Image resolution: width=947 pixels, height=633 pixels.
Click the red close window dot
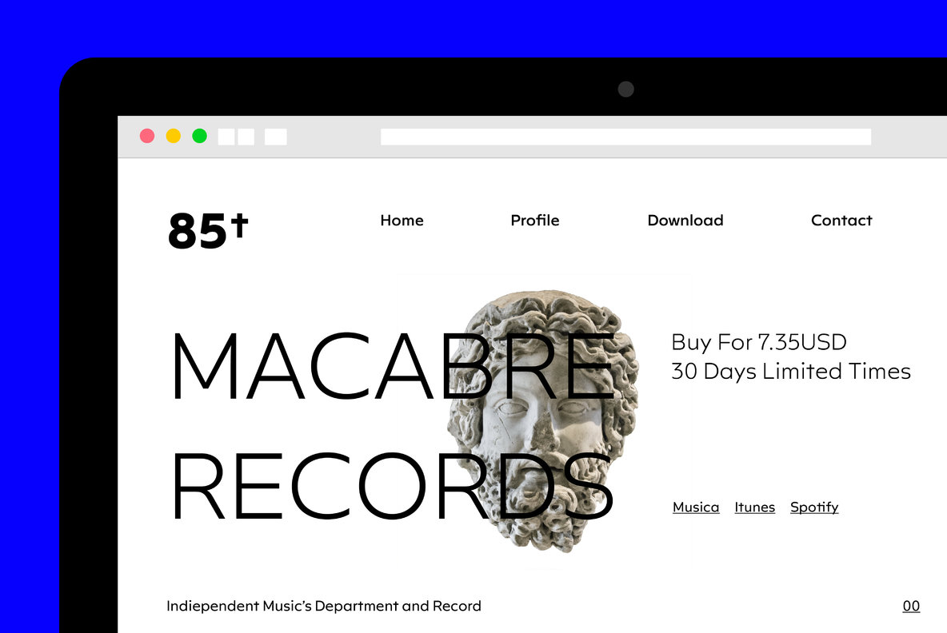pos(146,136)
